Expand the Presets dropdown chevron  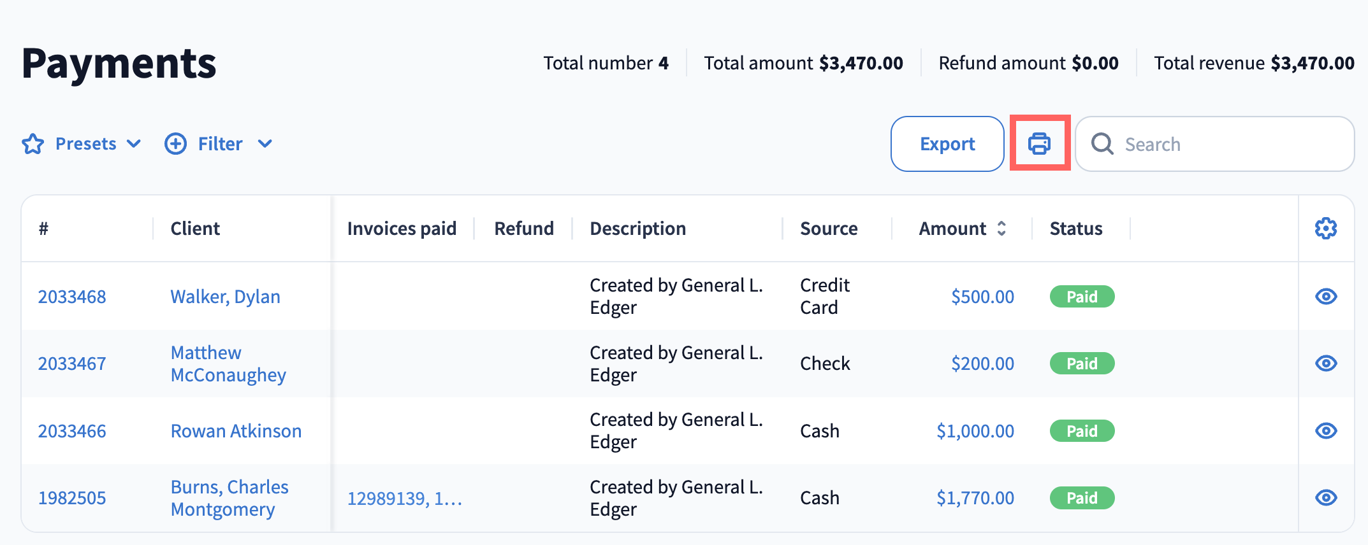click(x=134, y=144)
